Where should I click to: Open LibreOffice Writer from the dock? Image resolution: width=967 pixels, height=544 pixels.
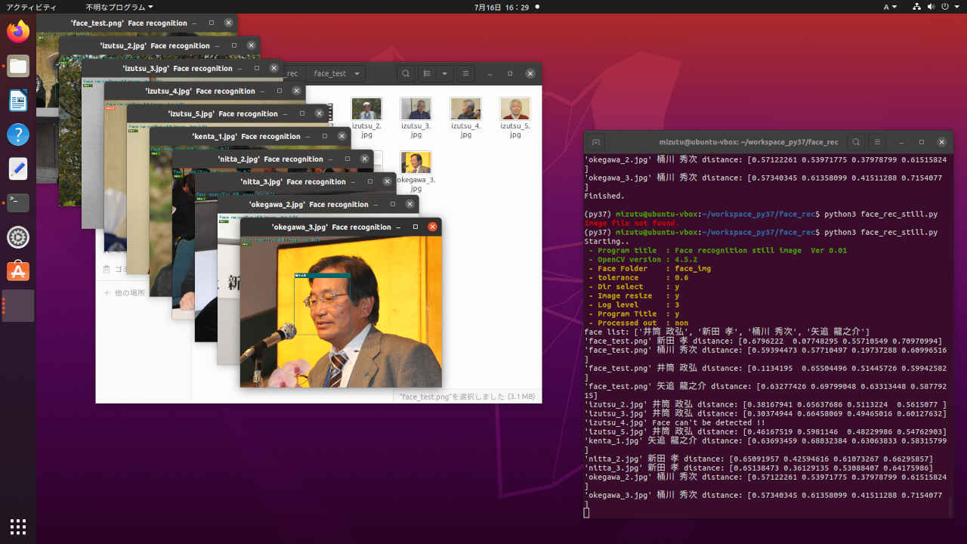18,100
